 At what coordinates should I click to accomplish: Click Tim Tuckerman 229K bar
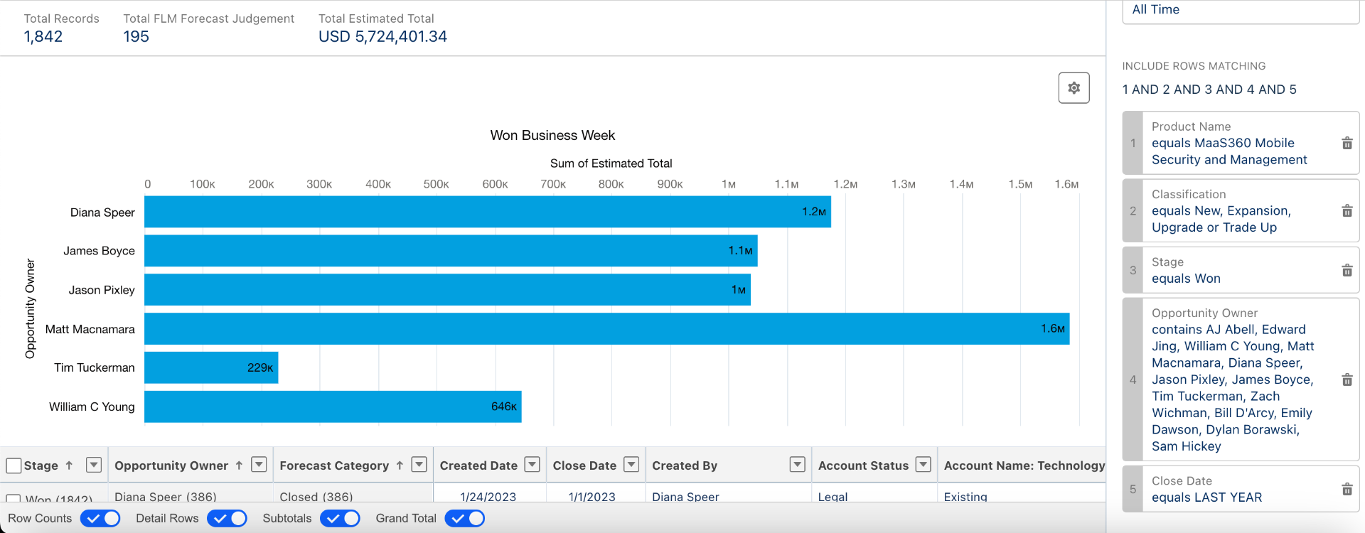coord(211,367)
